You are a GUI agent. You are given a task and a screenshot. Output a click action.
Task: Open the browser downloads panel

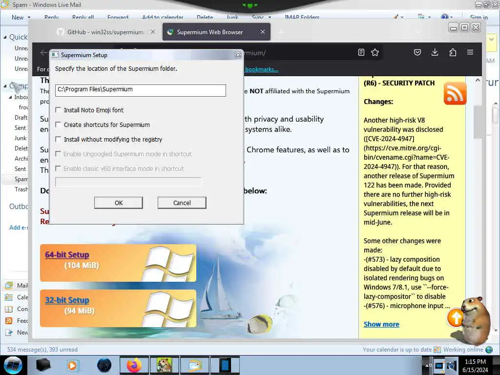click(x=435, y=52)
